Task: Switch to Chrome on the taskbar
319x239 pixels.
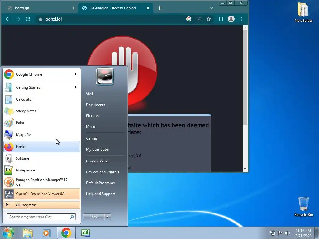Action: coord(66,233)
